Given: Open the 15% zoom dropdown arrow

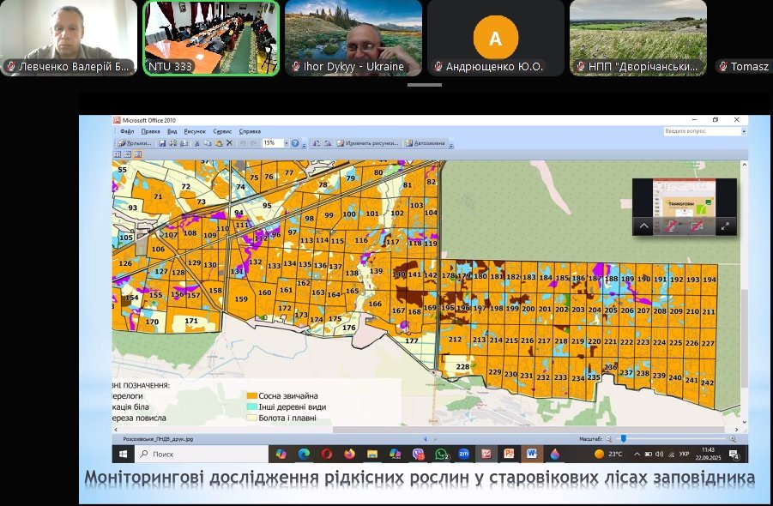Looking at the screenshot, I should (287, 143).
